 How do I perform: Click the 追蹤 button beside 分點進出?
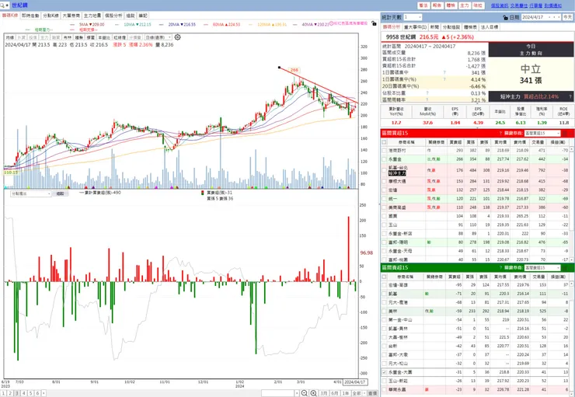point(60,193)
